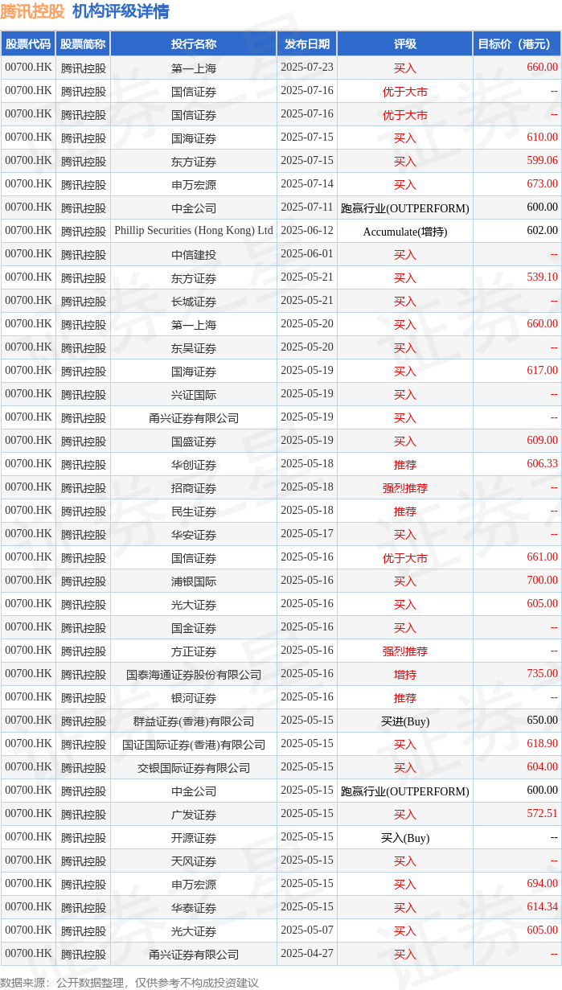The width and height of the screenshot is (562, 990).
Task: Click the 民生证券 broker cell
Action: tap(194, 511)
